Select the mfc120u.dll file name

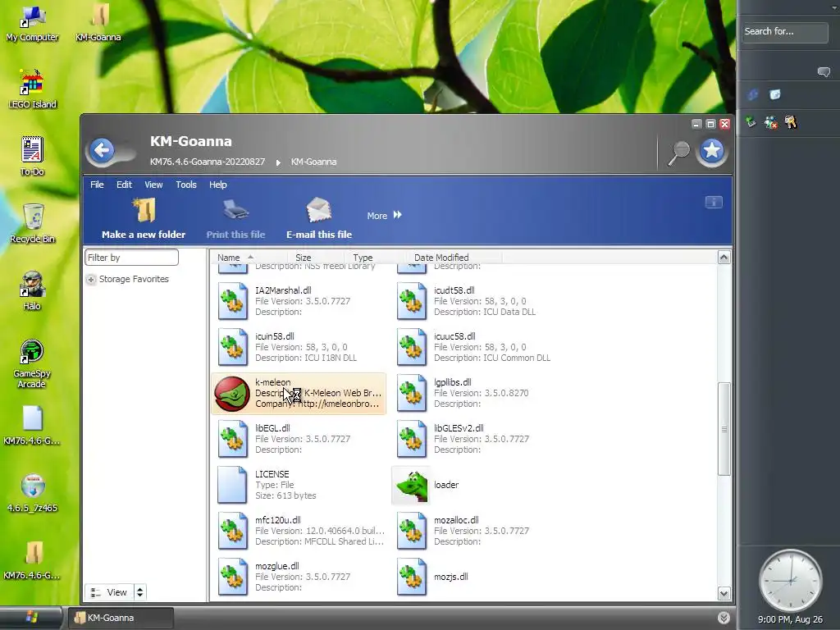point(278,520)
